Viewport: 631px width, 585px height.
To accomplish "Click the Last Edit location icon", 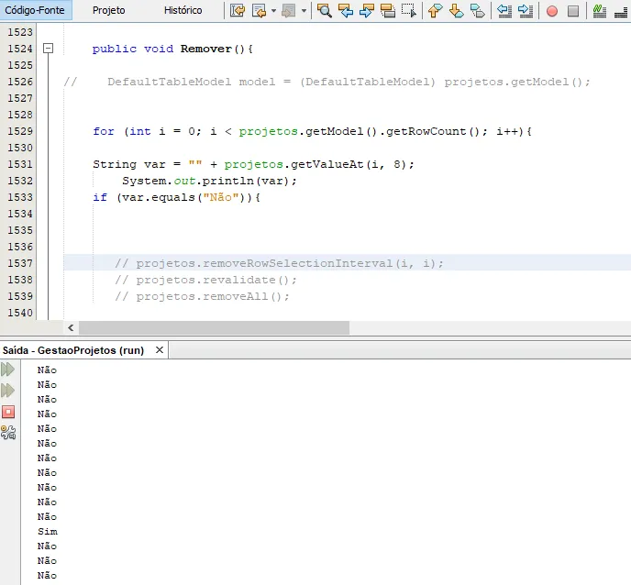I will 238,11.
